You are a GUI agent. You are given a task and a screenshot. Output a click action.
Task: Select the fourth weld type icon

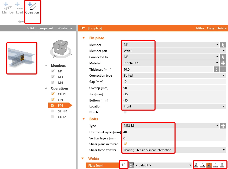216,165
